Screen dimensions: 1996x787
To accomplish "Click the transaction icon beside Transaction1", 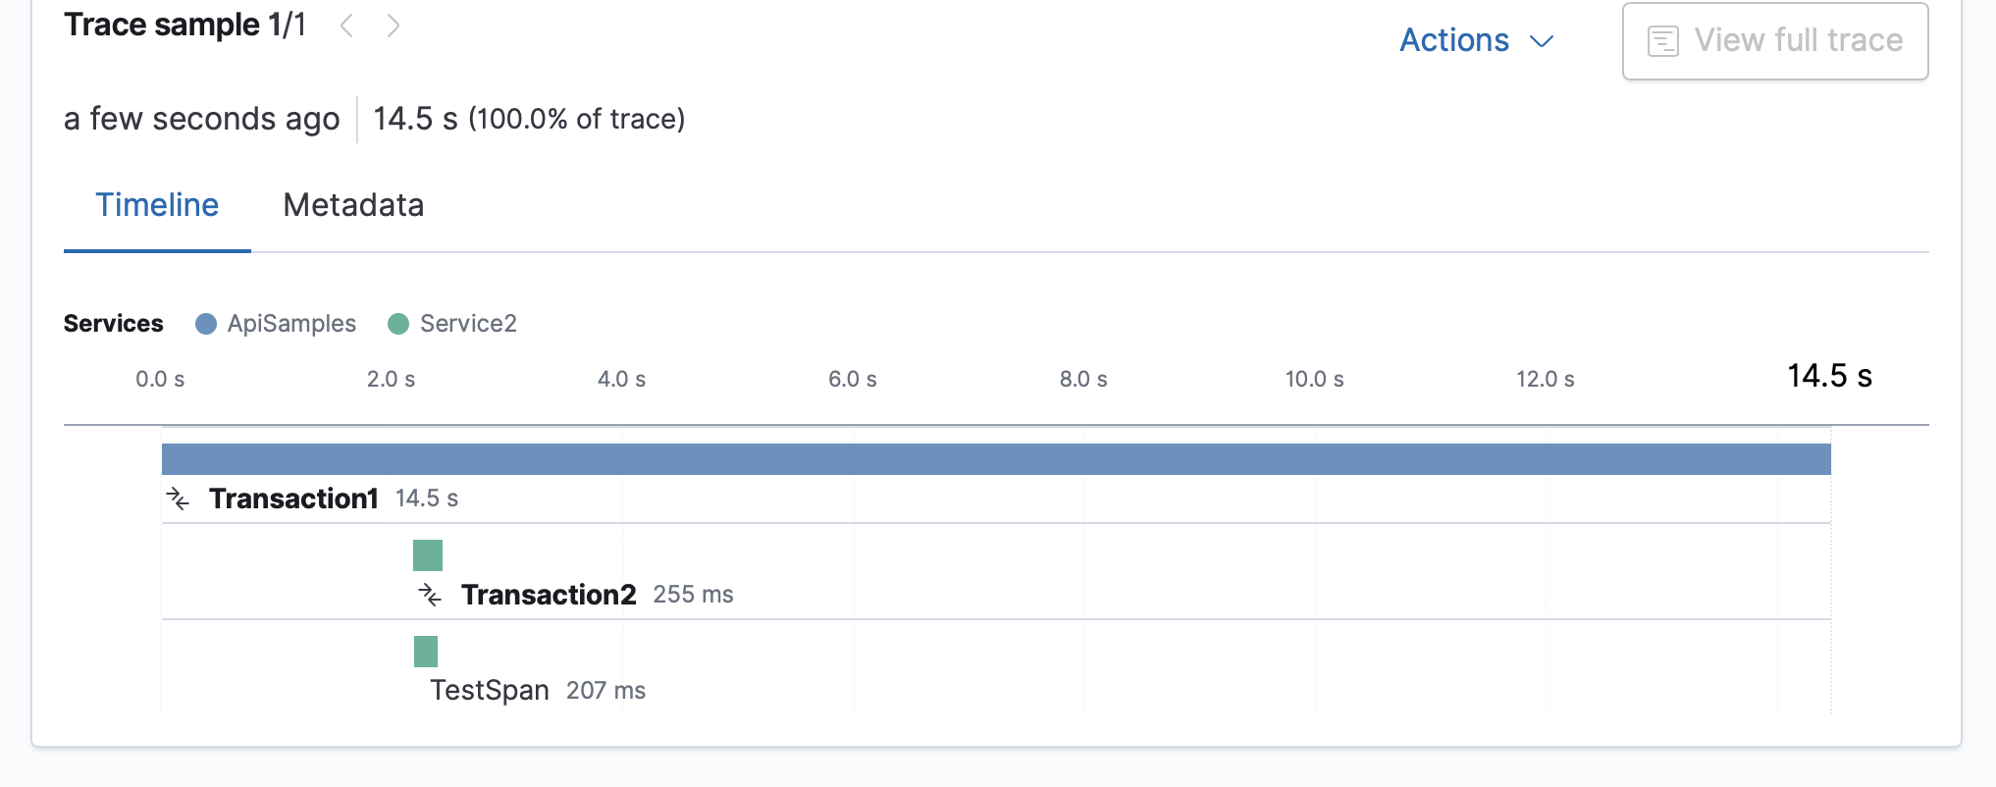I will [x=178, y=498].
